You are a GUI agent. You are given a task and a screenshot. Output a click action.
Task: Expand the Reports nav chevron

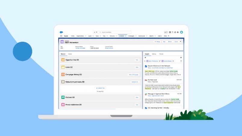pyautogui.click(x=155, y=36)
